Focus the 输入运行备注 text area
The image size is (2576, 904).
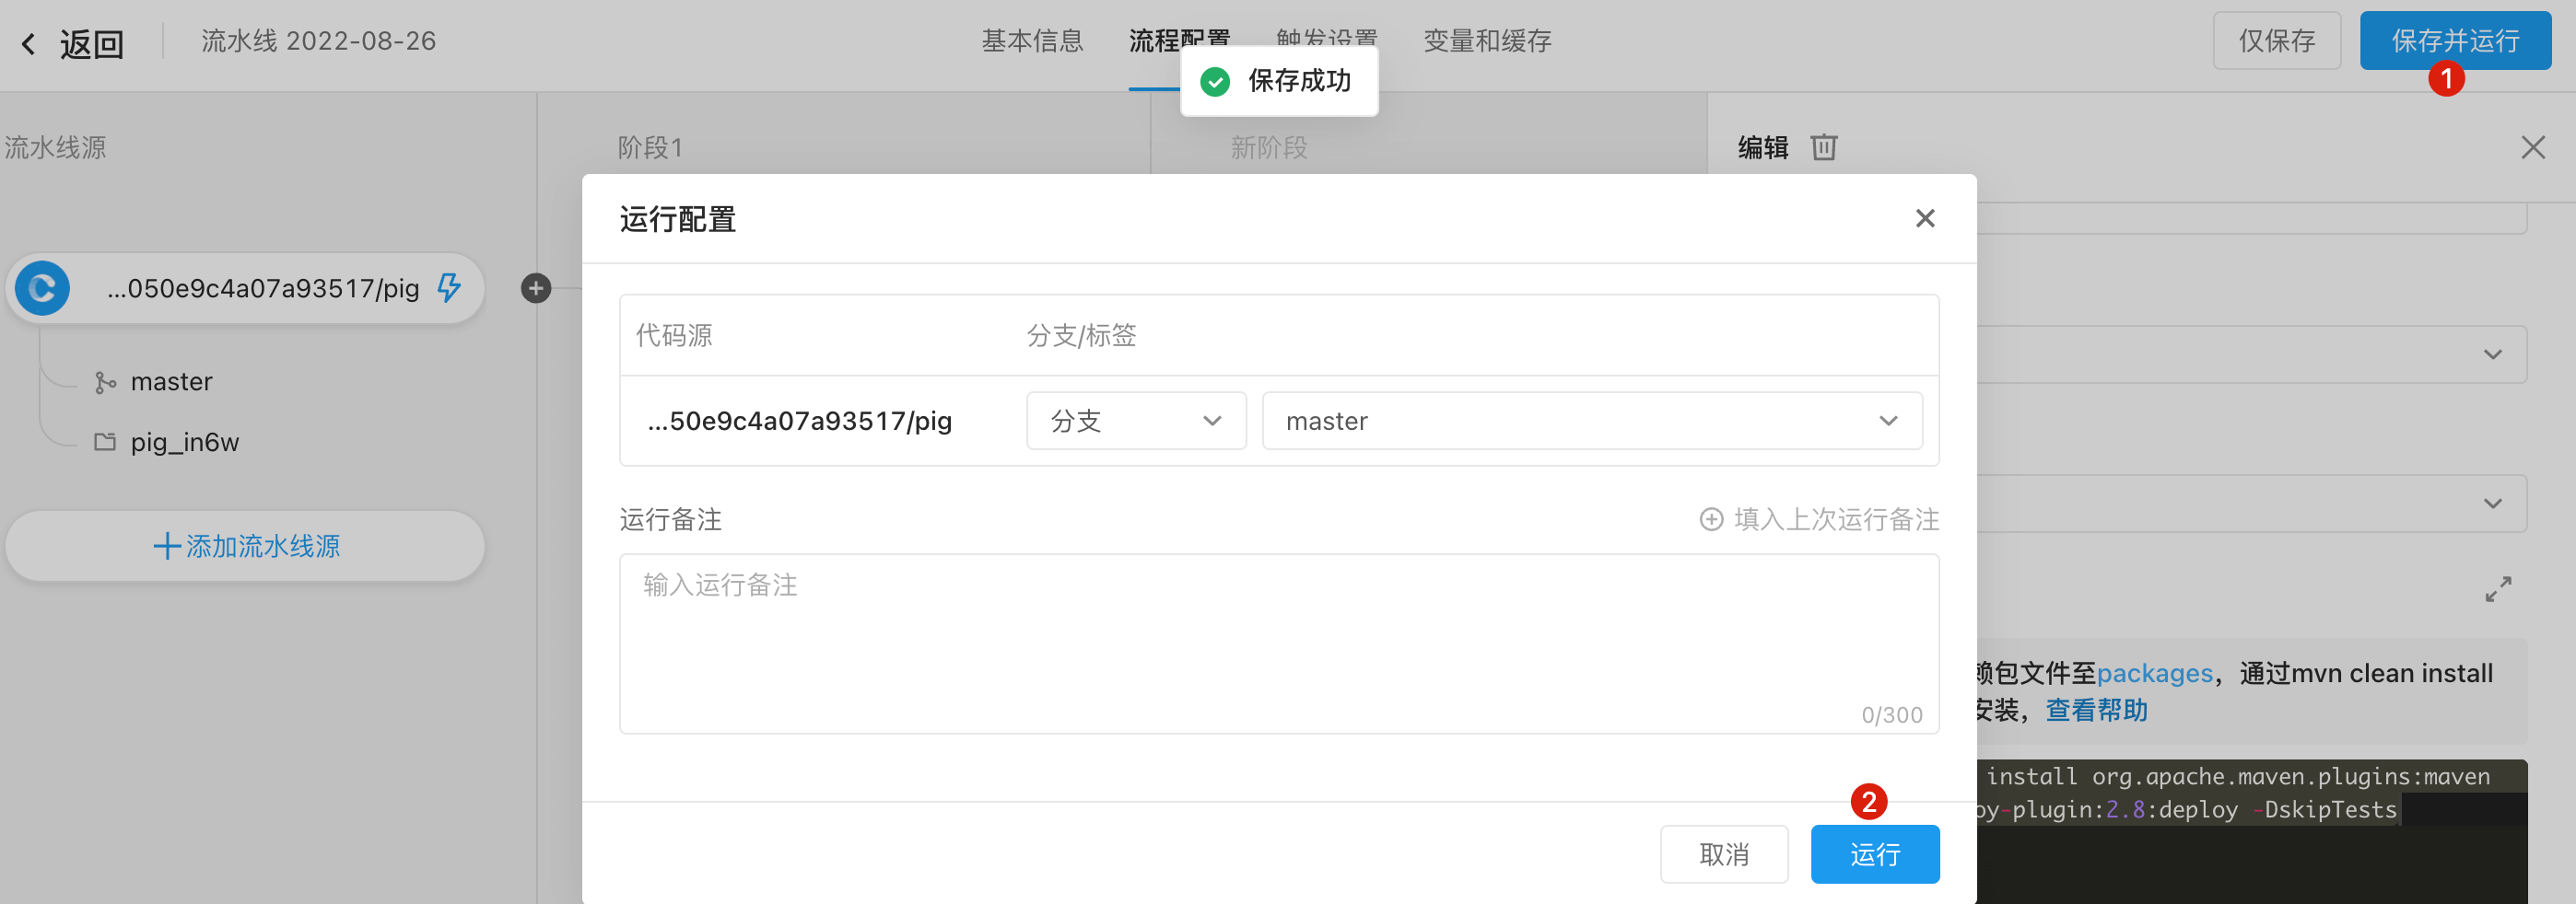pyautogui.click(x=1279, y=644)
